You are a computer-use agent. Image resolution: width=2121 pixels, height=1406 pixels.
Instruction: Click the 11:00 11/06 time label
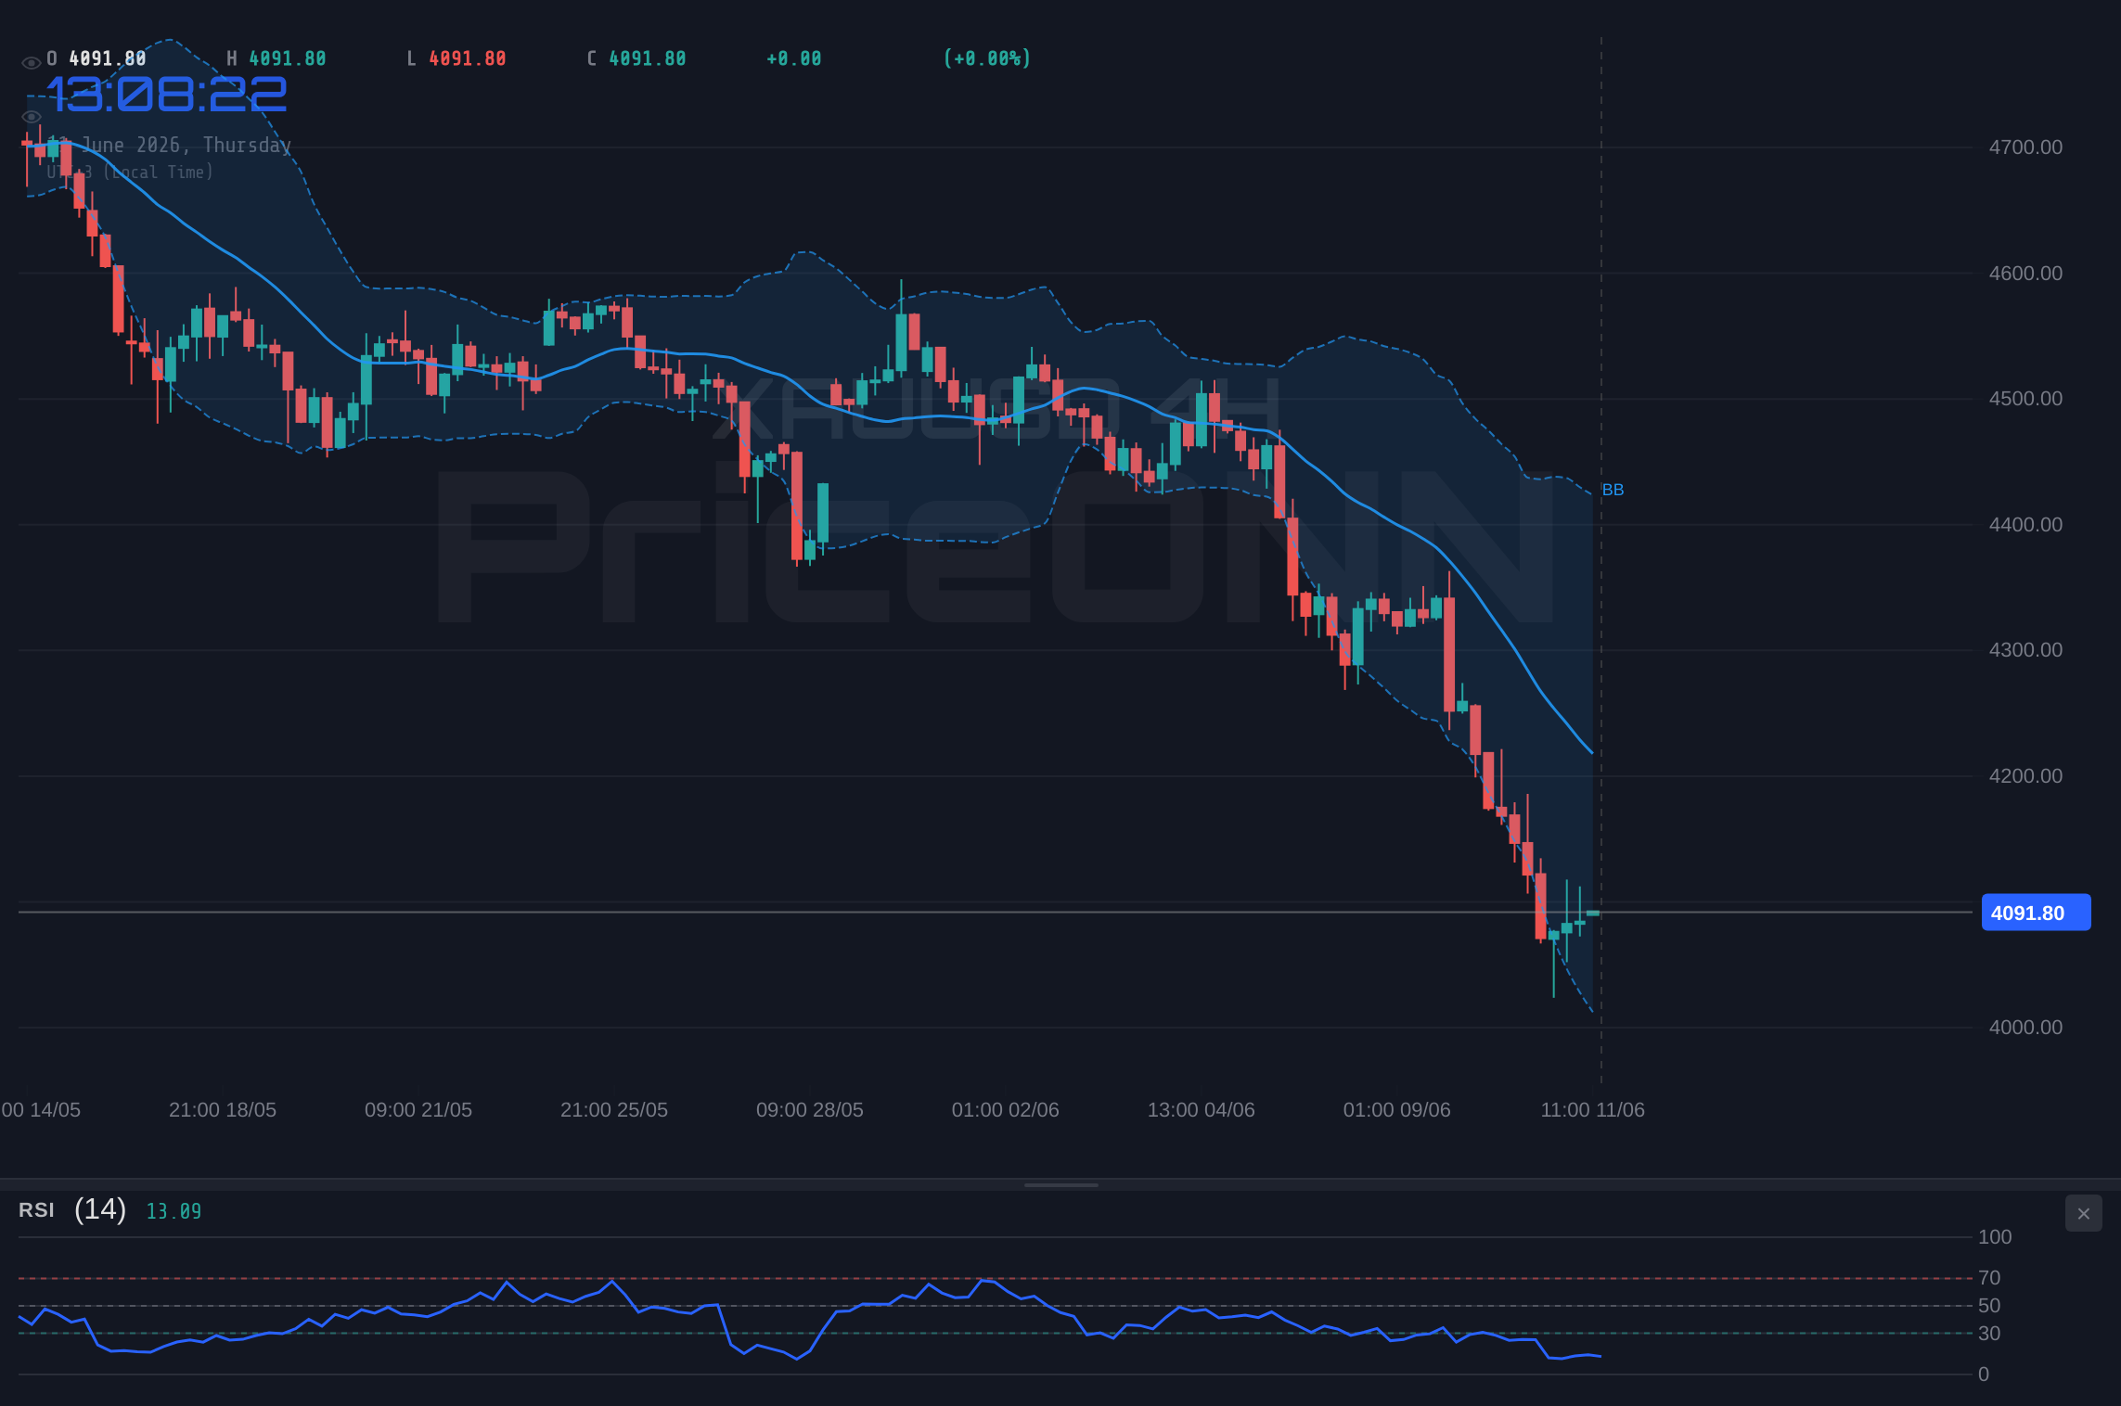pos(1593,1110)
